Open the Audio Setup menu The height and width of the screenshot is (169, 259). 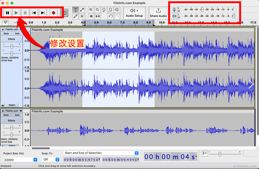click(x=134, y=13)
